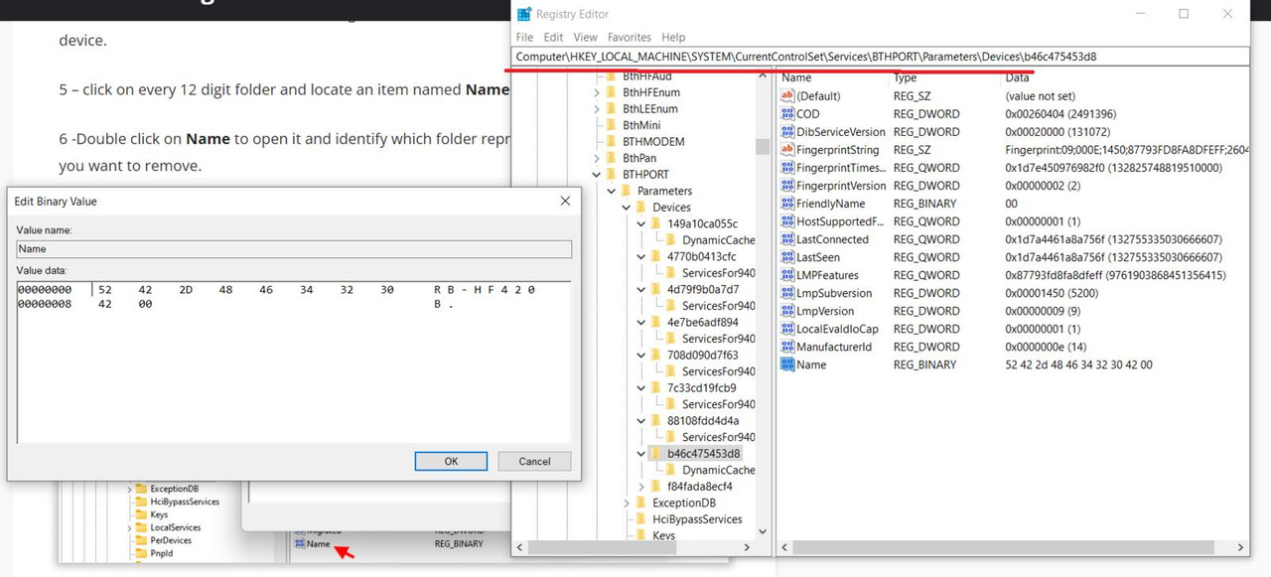
Task: Click Cancel in Edit Binary Value dialog
Action: point(534,461)
